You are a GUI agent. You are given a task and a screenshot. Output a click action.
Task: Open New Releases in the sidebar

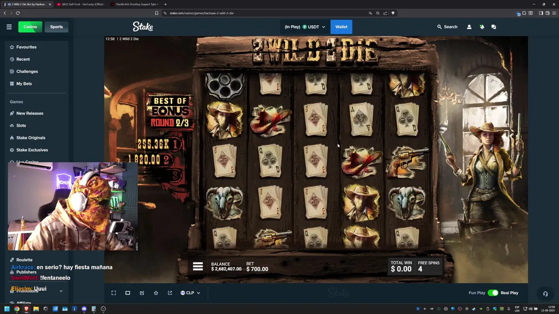[37, 113]
